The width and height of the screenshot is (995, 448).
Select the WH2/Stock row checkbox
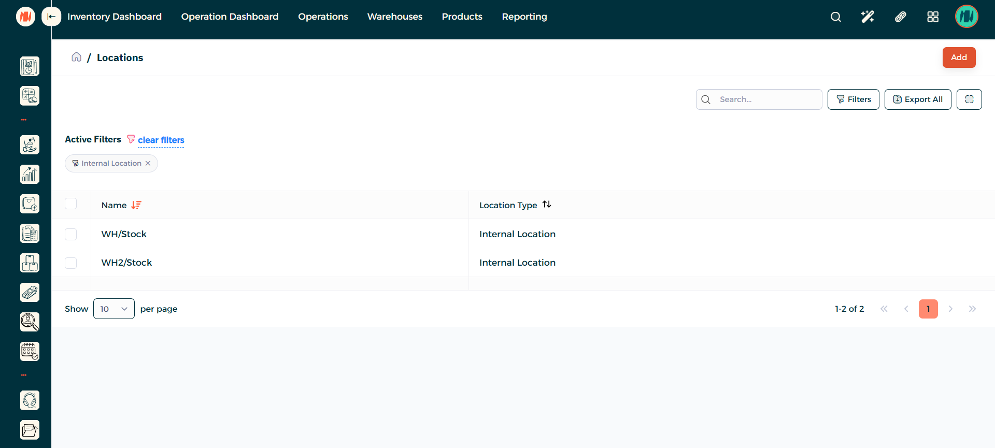[x=71, y=263]
